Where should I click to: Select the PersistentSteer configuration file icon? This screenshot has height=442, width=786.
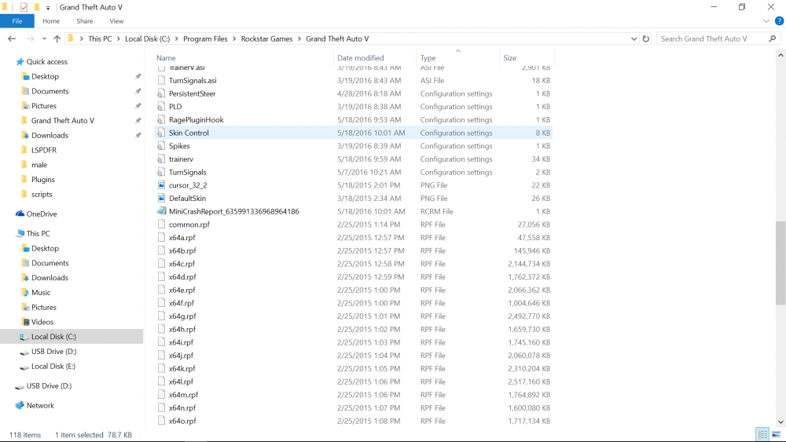(161, 93)
